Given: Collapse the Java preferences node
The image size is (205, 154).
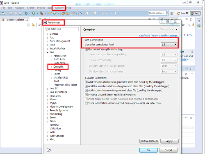Looking at the screenshot, I should (48, 52).
